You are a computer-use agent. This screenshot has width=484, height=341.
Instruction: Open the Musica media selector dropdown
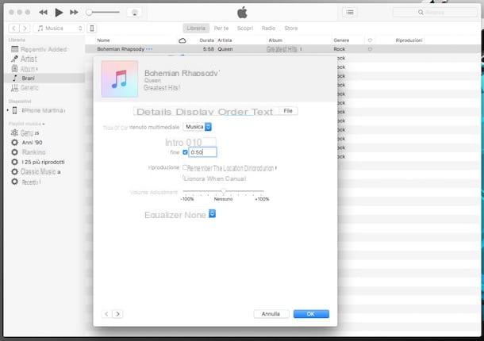click(59, 29)
